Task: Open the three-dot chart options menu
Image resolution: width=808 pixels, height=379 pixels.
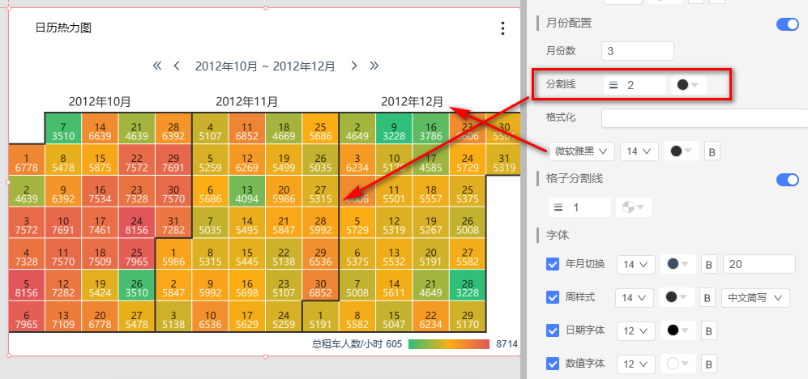Action: [x=502, y=28]
